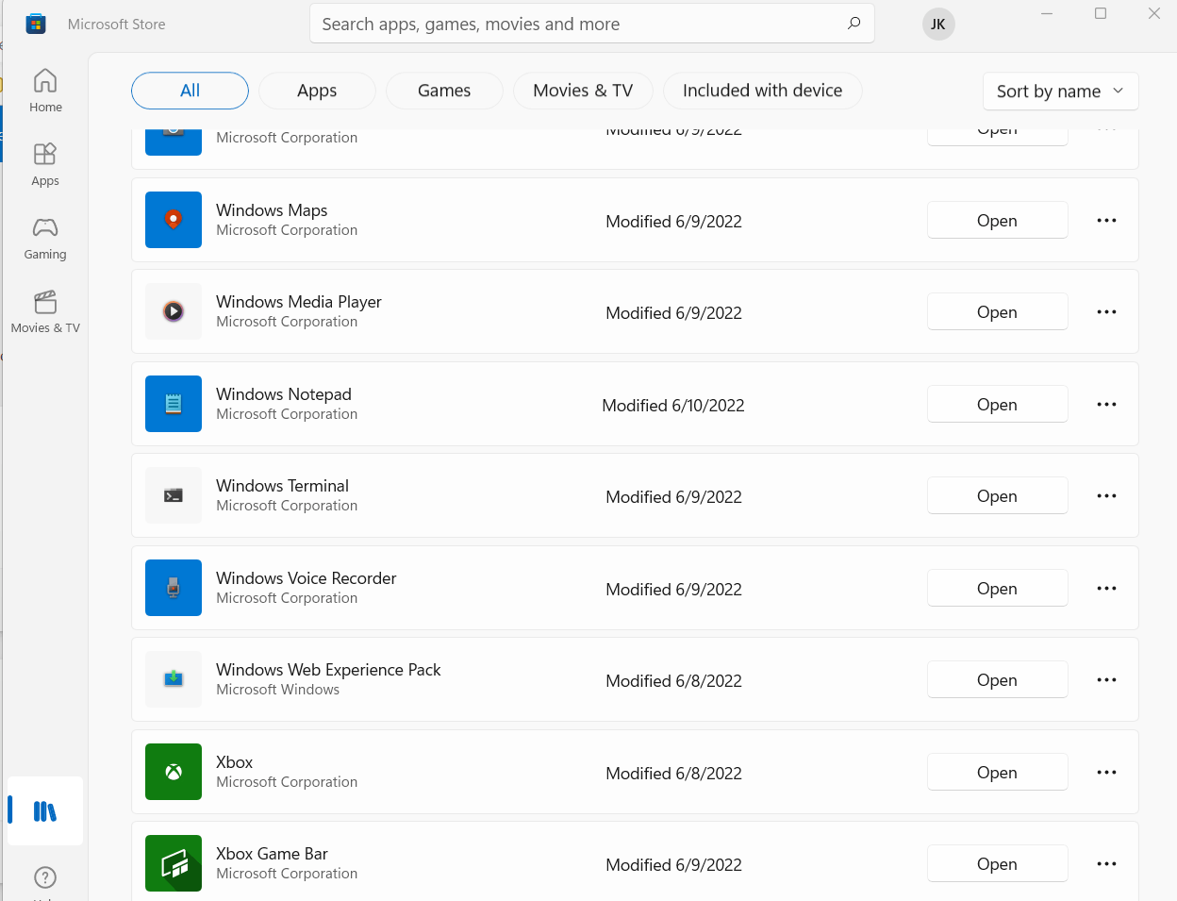Click the Windows Voice Recorder title text

point(307,577)
